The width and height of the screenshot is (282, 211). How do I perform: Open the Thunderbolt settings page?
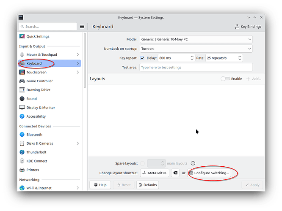click(x=50, y=152)
